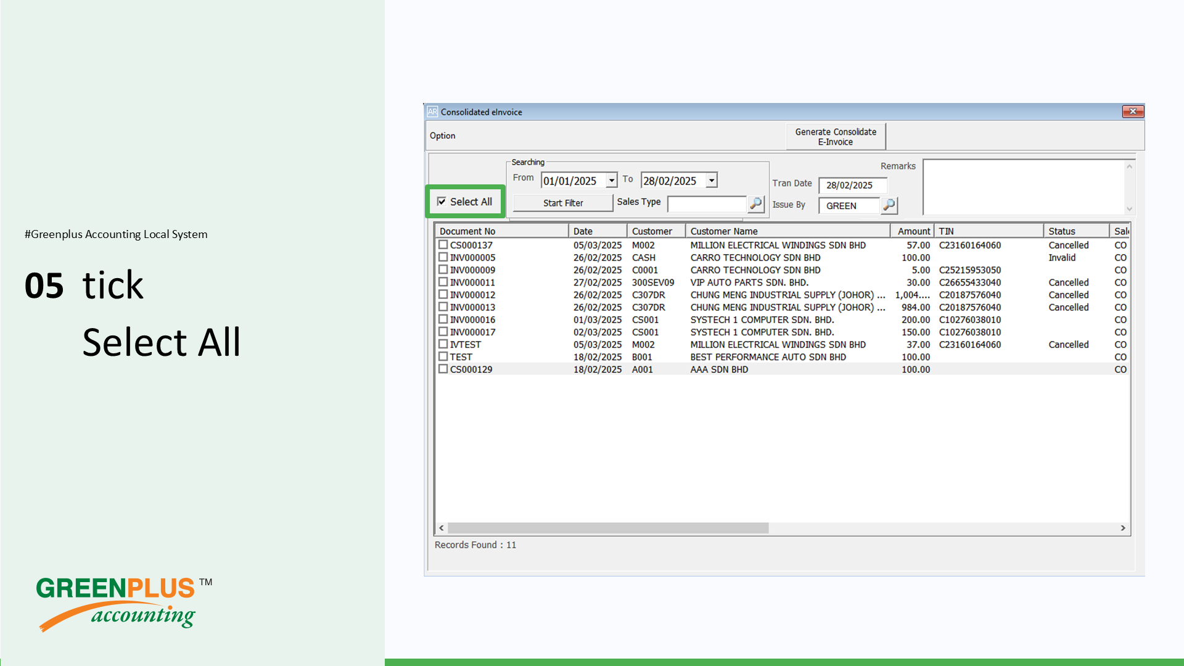The height and width of the screenshot is (666, 1184).
Task: Click VIP AUTO PARTS SDN. BHD. cell
Action: tap(749, 282)
